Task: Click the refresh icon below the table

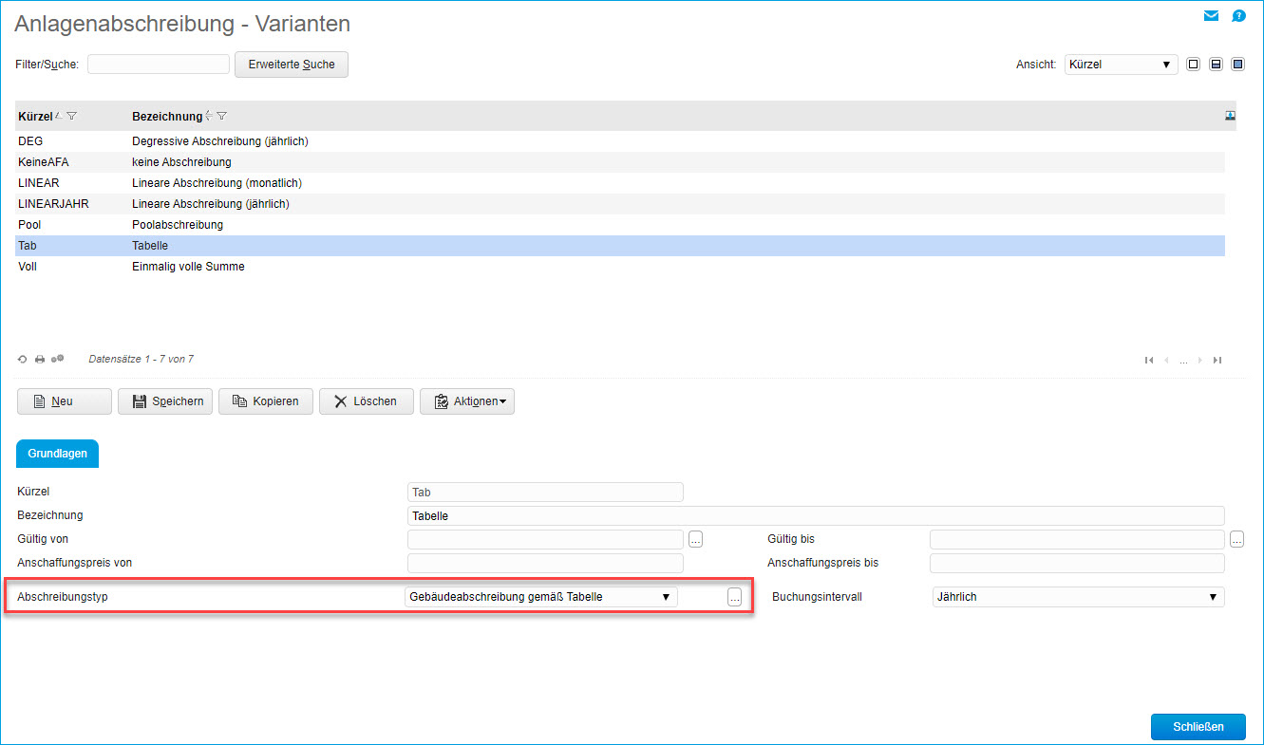Action: tap(22, 360)
